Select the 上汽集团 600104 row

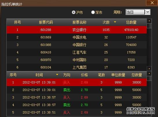pyautogui.click(x=77, y=67)
